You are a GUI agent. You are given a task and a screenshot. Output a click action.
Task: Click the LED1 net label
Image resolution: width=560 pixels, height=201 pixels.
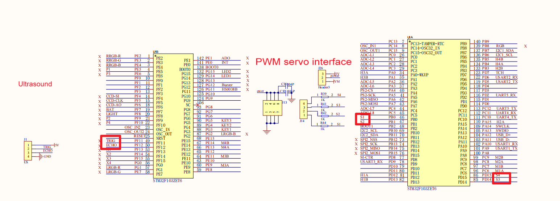pyautogui.click(x=227, y=76)
